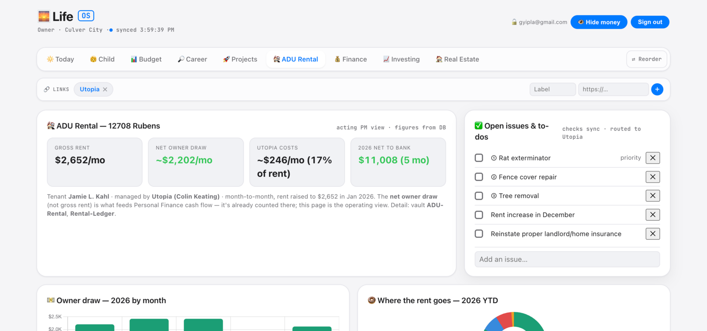The height and width of the screenshot is (331, 707).
Task: Delete the Rat exterminator issue
Action: tap(653, 158)
